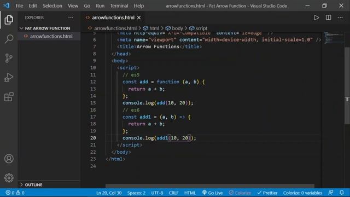
Task: Open the Explorer view in activity bar
Action: (9, 20)
